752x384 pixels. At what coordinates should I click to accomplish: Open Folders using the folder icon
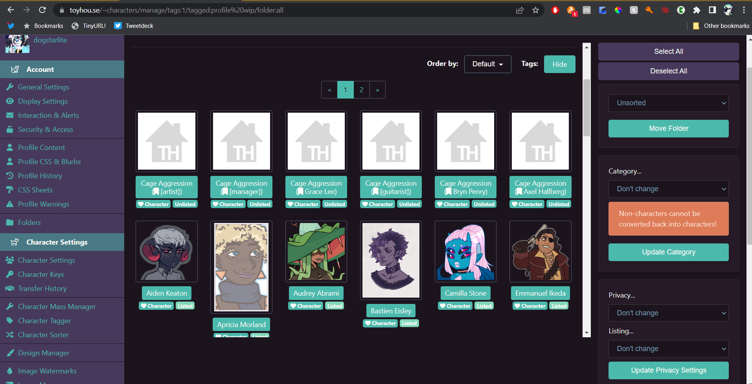(x=10, y=222)
